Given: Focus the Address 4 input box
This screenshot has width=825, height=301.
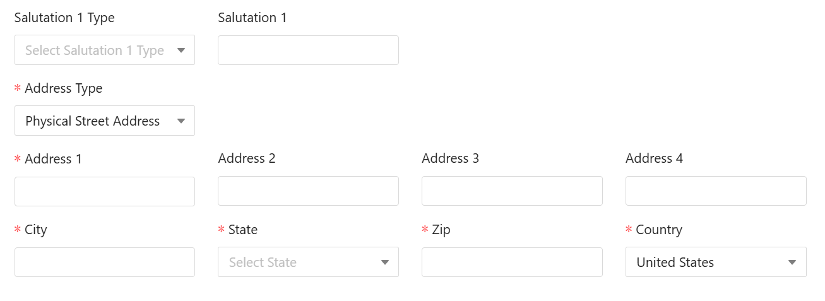Looking at the screenshot, I should [x=716, y=191].
